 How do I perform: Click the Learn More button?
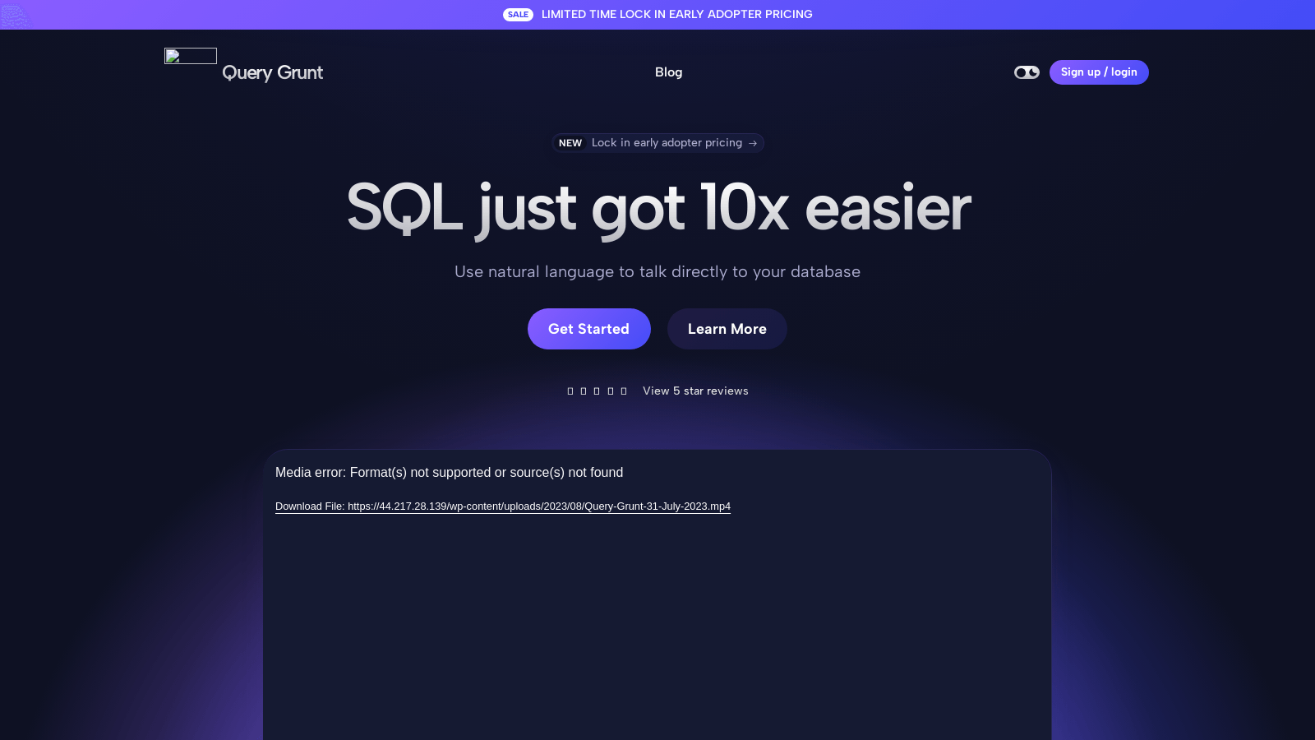point(727,329)
